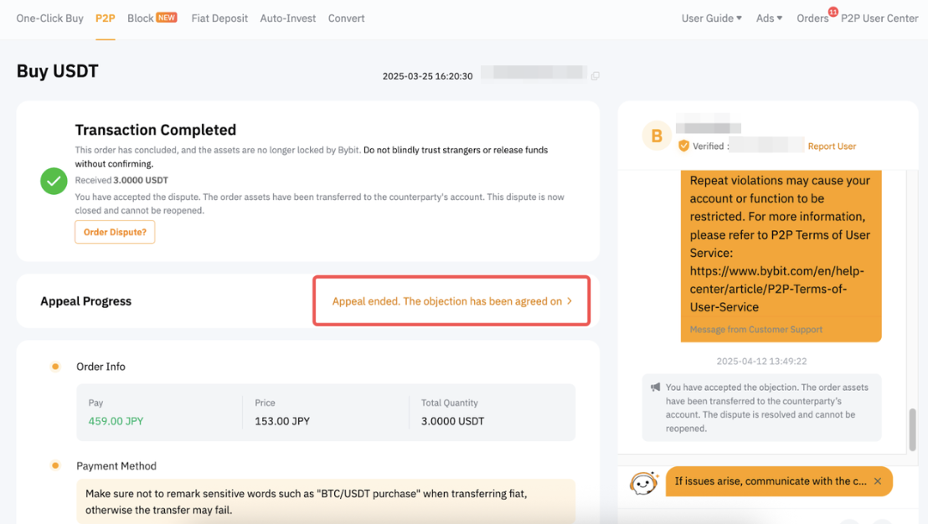Open the Ads dropdown menu

769,18
